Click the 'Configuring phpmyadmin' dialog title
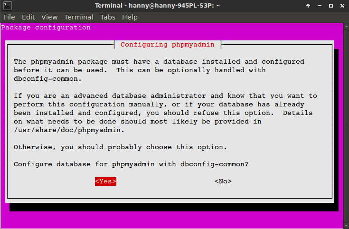This screenshot has height=229, width=349. (x=167, y=45)
